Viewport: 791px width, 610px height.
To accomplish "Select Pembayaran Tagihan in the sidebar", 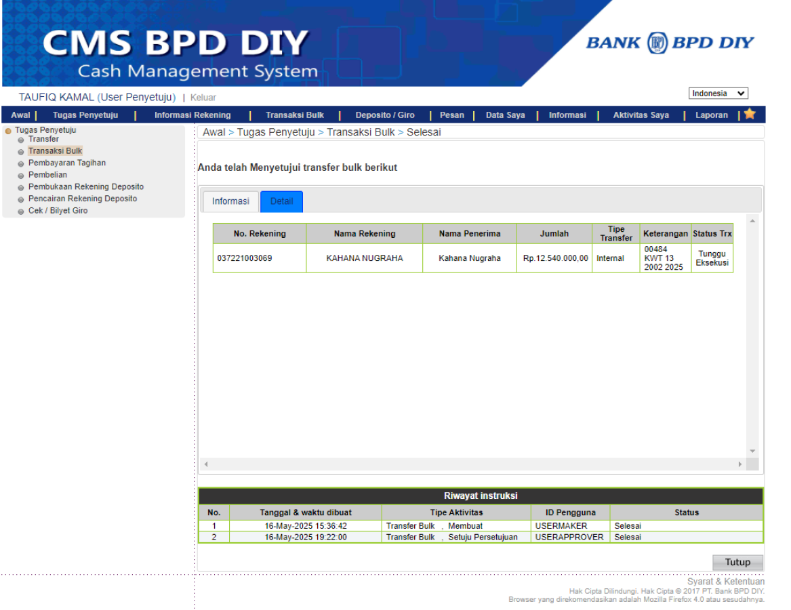I will [67, 163].
